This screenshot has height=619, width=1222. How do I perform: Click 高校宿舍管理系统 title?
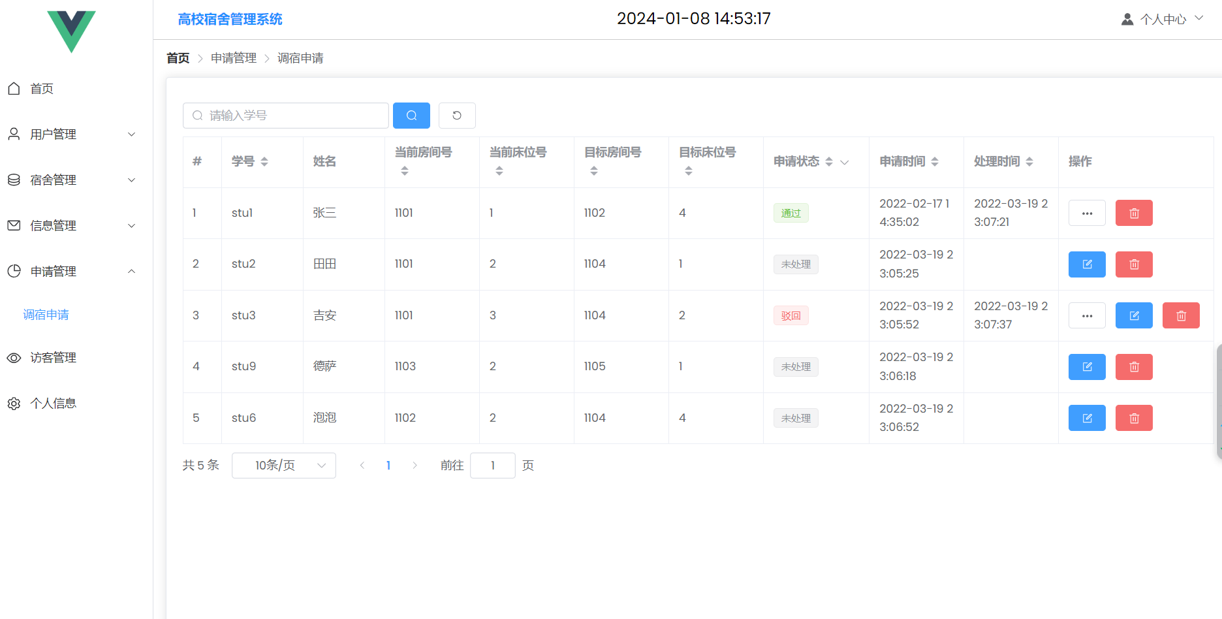(x=230, y=19)
